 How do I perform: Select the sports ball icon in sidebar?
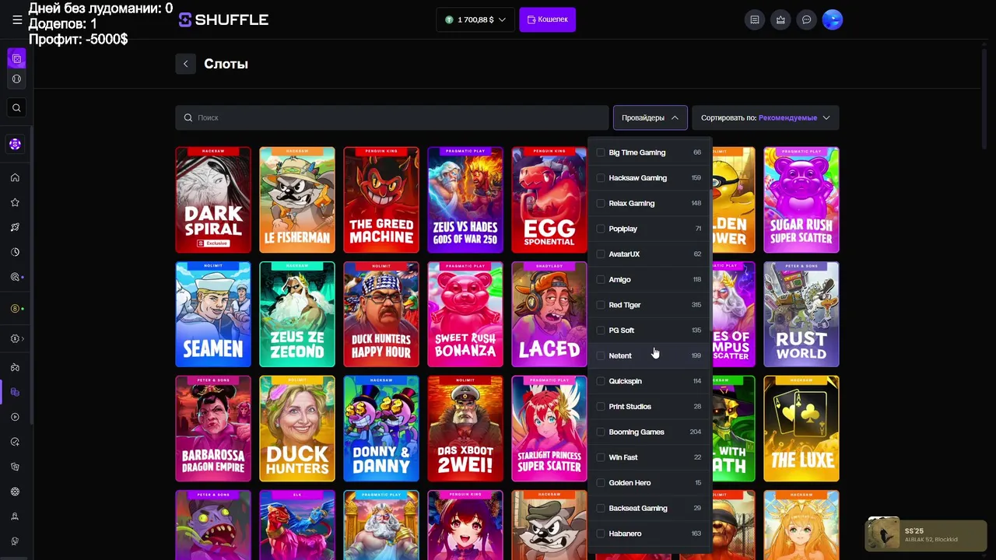tap(16, 79)
